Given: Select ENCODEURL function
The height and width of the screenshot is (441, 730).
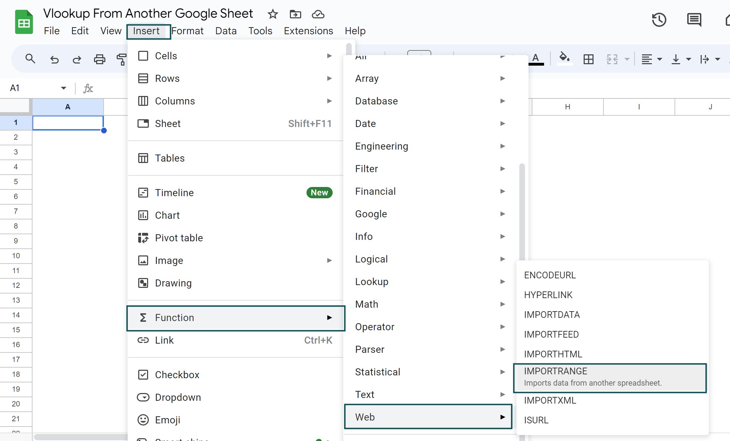Looking at the screenshot, I should click(612, 275).
